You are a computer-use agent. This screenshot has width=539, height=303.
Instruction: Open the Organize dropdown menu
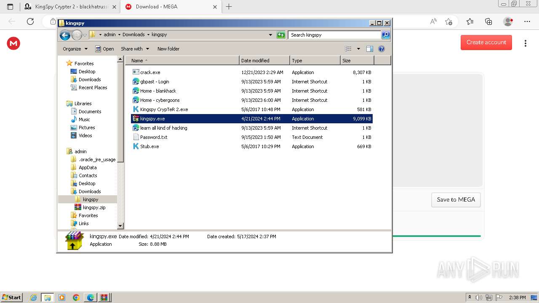point(75,49)
